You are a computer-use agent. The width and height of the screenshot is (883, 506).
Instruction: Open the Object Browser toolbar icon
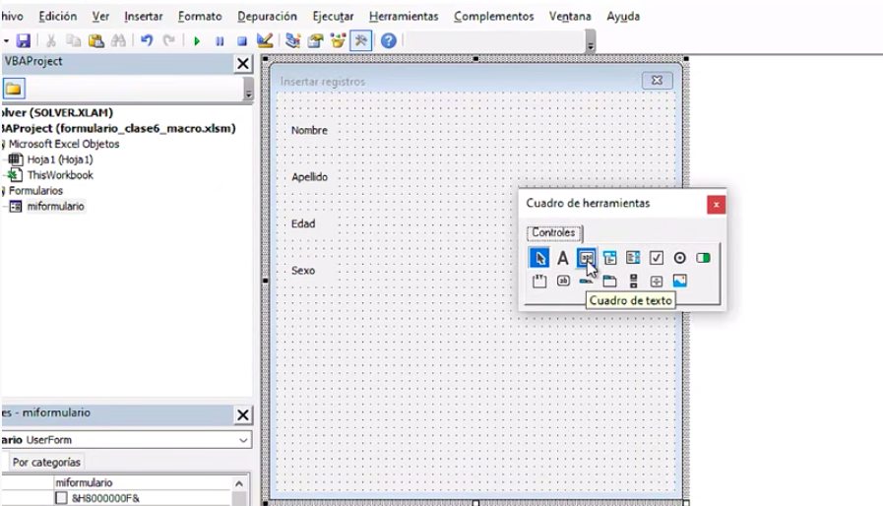click(338, 40)
